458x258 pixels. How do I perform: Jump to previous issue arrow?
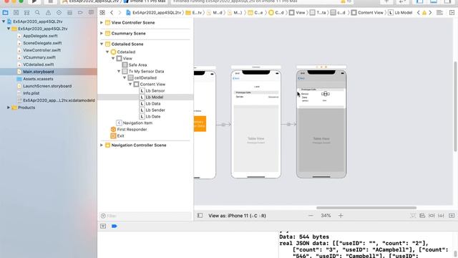418,13
